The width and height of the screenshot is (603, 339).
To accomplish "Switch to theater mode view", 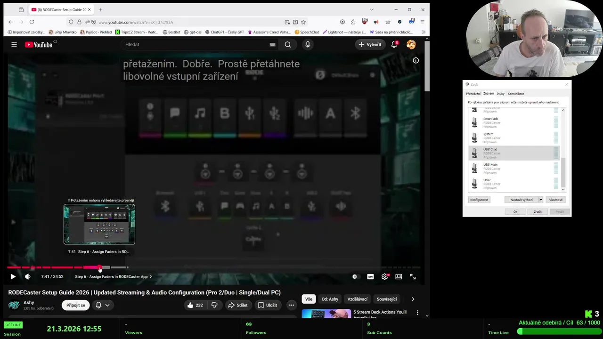I will pyautogui.click(x=399, y=277).
